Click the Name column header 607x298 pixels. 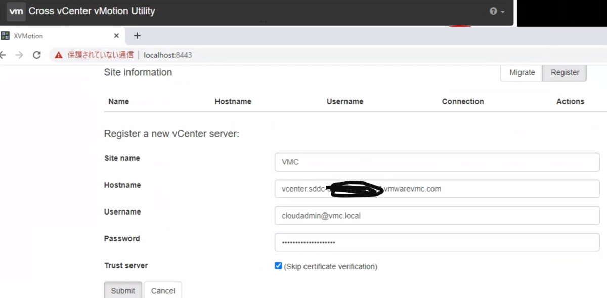pyautogui.click(x=119, y=101)
